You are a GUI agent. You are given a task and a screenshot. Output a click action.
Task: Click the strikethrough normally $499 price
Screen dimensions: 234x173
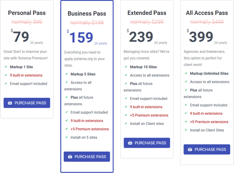[207, 22]
